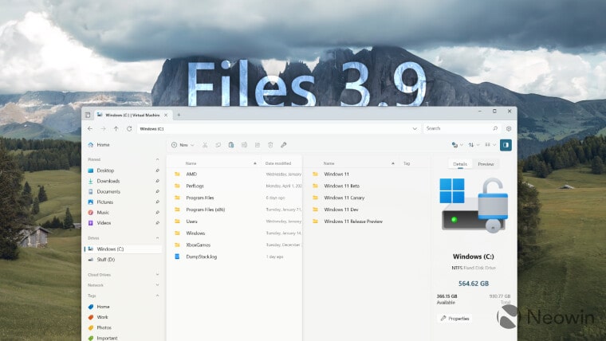Click the Properties wrench icon in toolbar
Screen dimensions: 606x341
click(284, 145)
